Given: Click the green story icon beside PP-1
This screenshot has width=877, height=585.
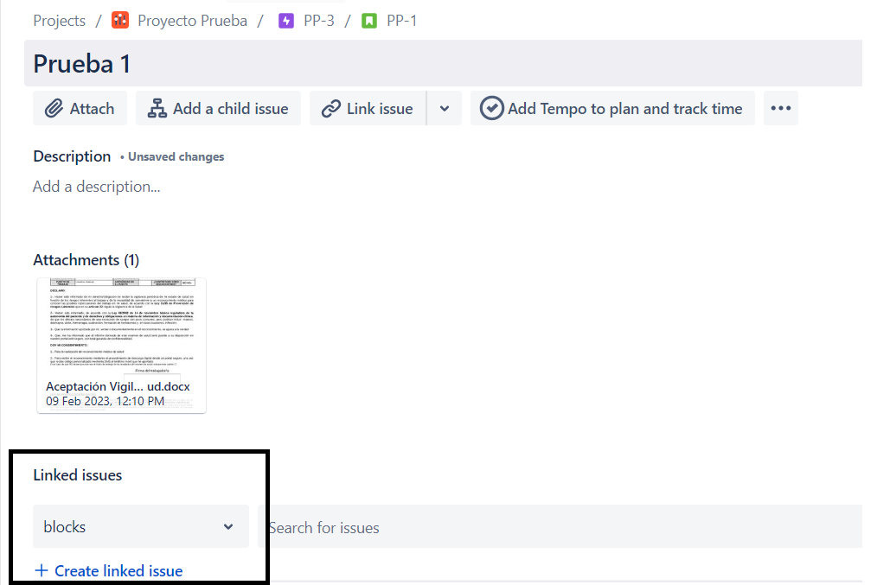Looking at the screenshot, I should (369, 20).
